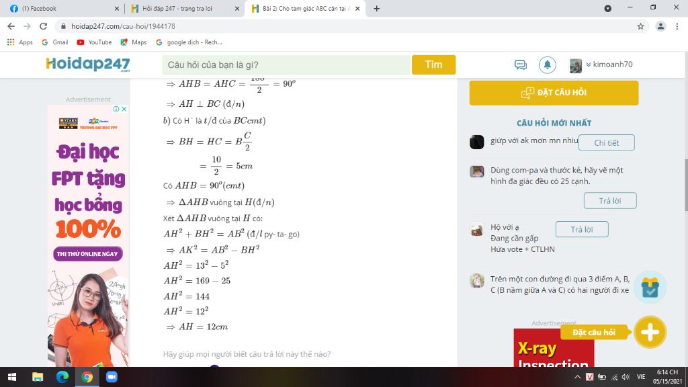
Task: Open Gmail bookmark
Action: click(x=55, y=42)
